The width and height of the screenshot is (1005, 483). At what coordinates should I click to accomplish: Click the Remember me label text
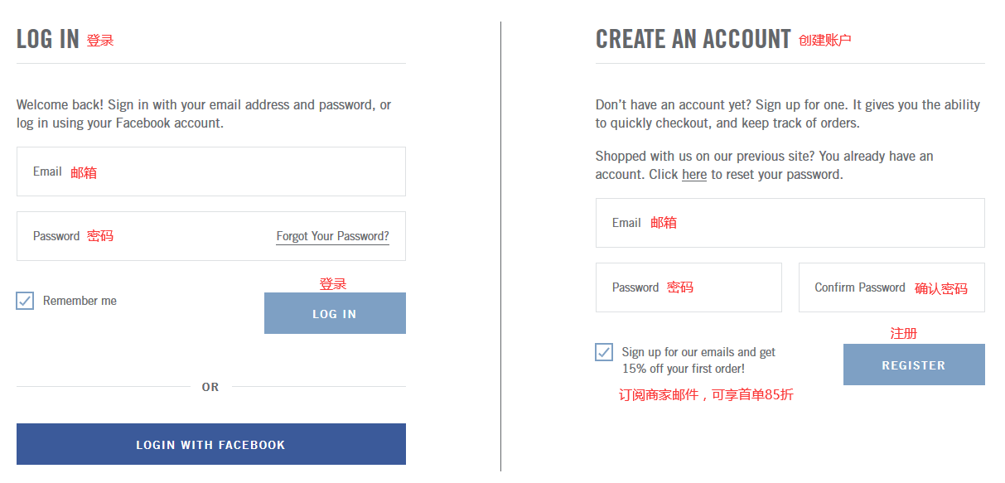coord(80,301)
